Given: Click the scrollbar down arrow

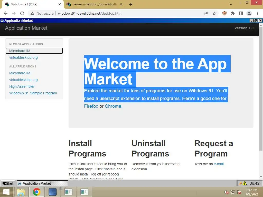Looking at the screenshot, I should click(261, 177).
